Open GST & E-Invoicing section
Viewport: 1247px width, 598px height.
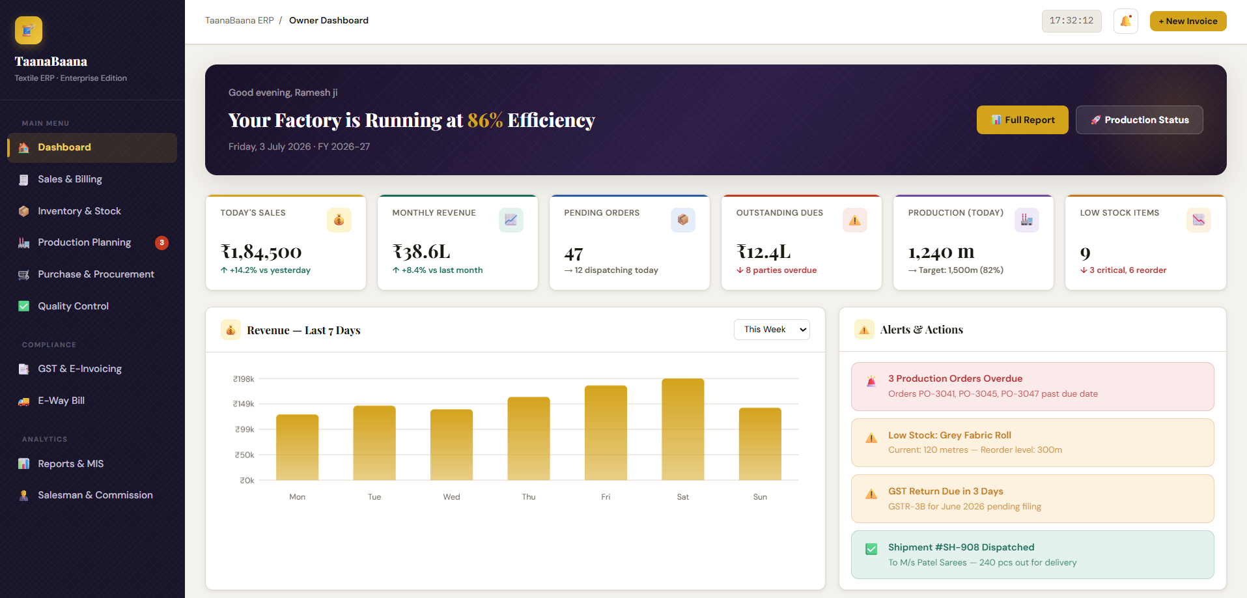92,369
